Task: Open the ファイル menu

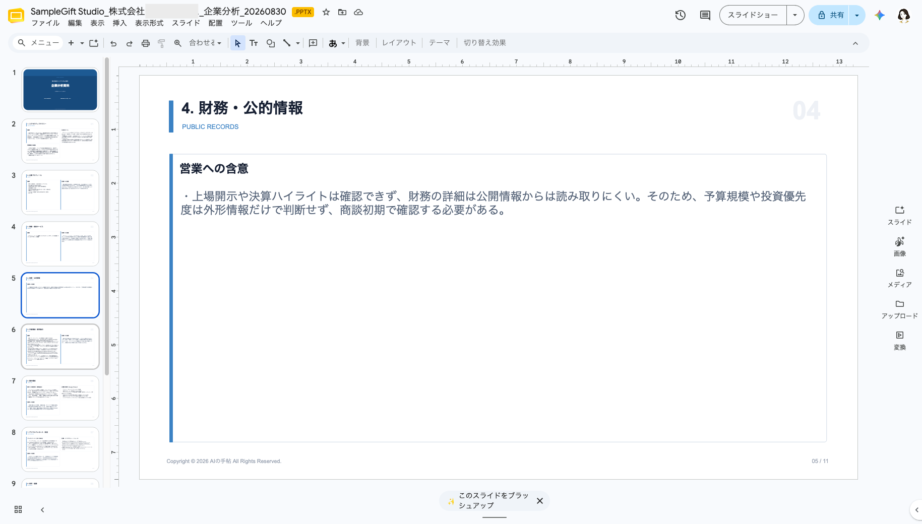Action: 45,23
